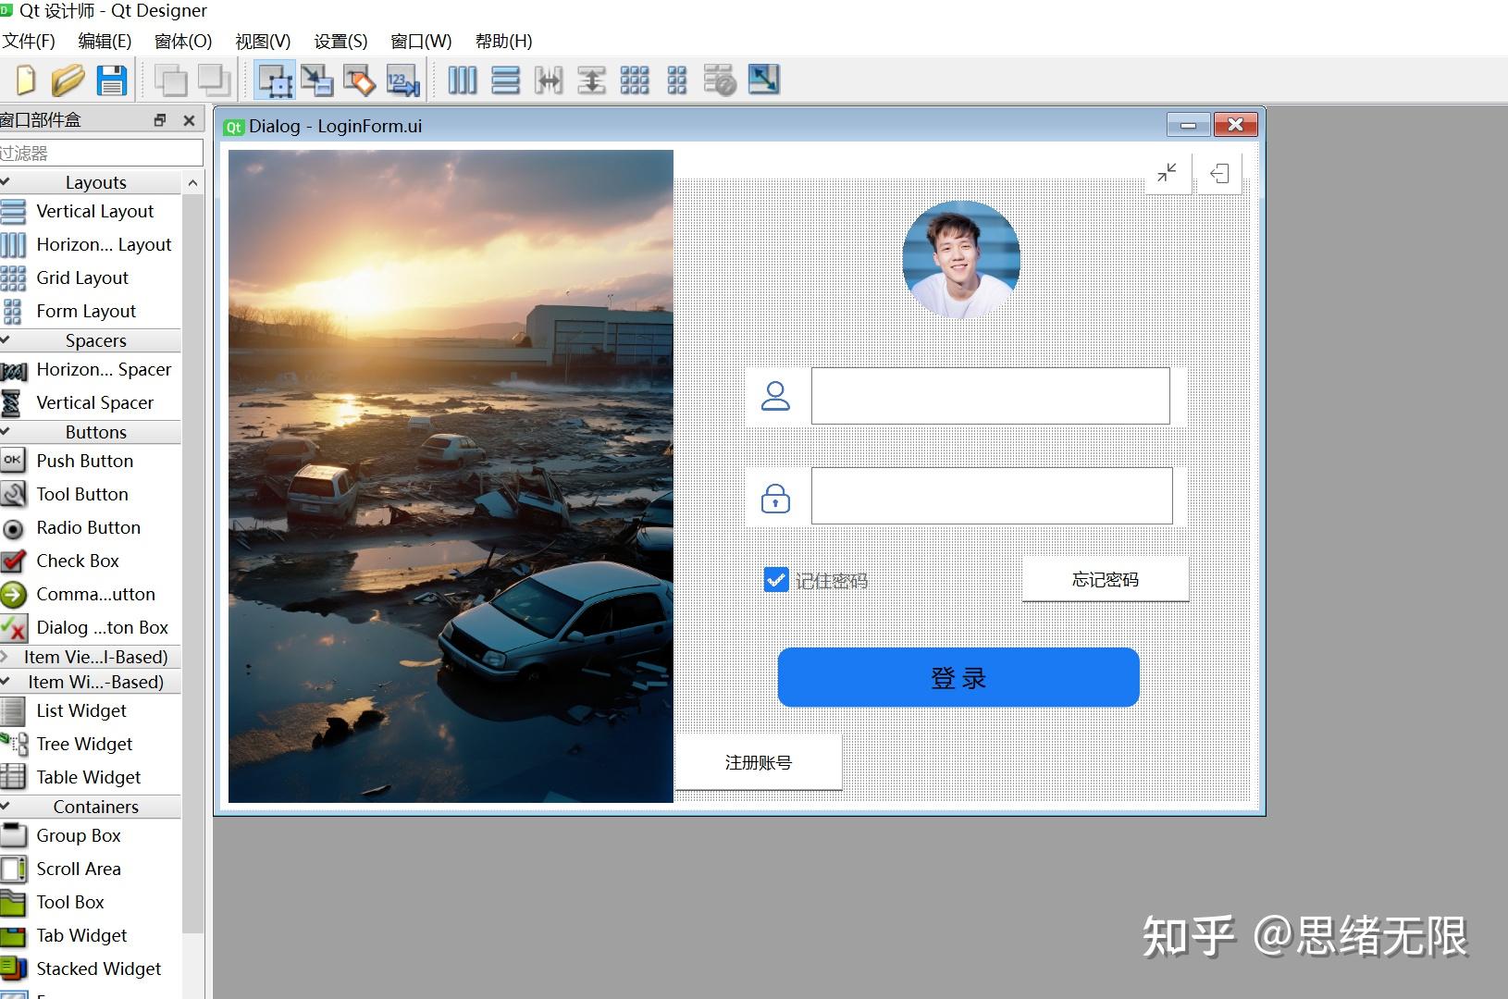Click inside the 过滤器 filter input box
Image resolution: width=1508 pixels, height=999 pixels.
(102, 152)
